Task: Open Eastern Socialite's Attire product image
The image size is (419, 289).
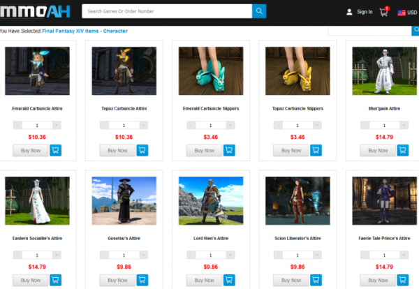Action: (37, 200)
